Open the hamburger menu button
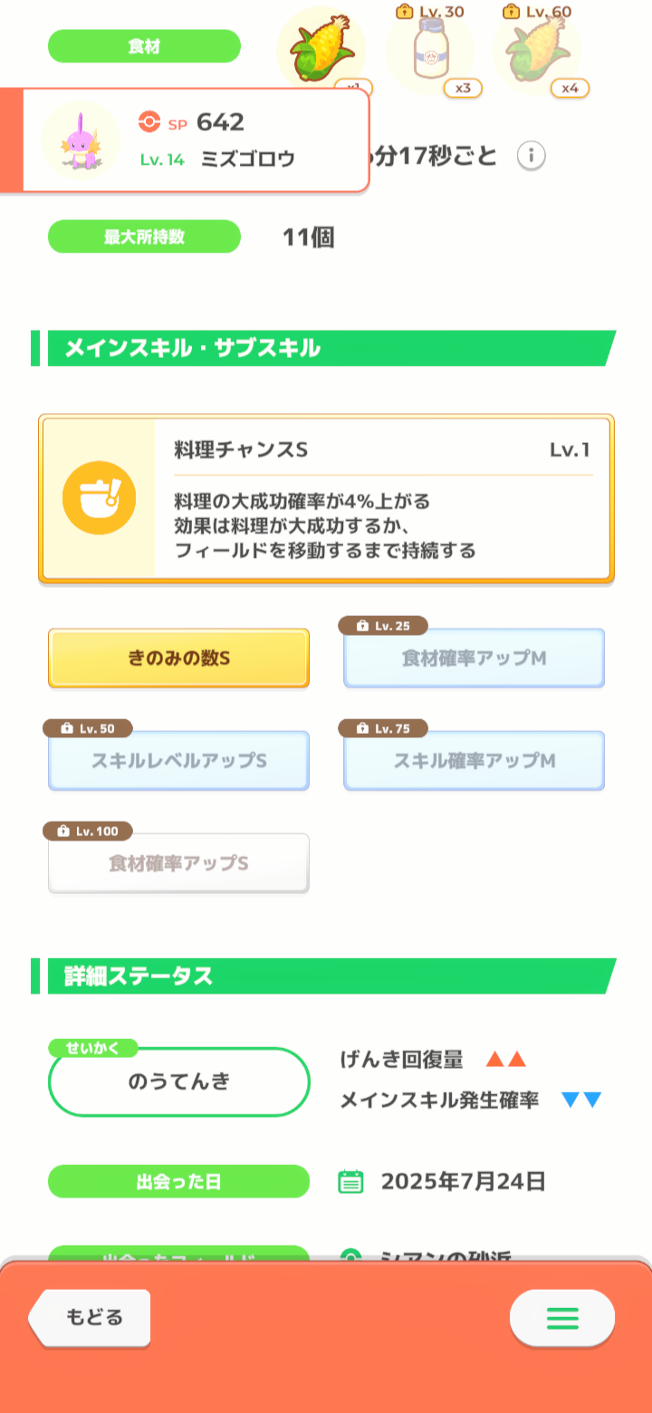The width and height of the screenshot is (652, 1413). pyautogui.click(x=561, y=1318)
